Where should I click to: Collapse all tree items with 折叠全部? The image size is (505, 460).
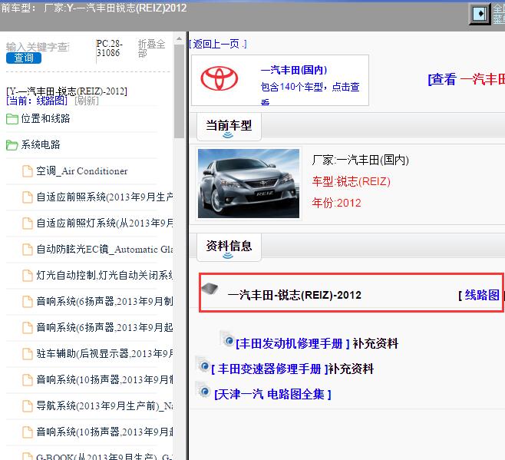151,49
